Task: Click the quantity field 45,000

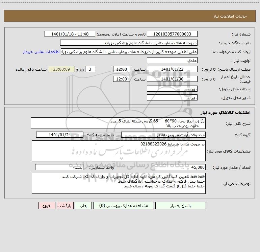Action: click(x=180, y=167)
